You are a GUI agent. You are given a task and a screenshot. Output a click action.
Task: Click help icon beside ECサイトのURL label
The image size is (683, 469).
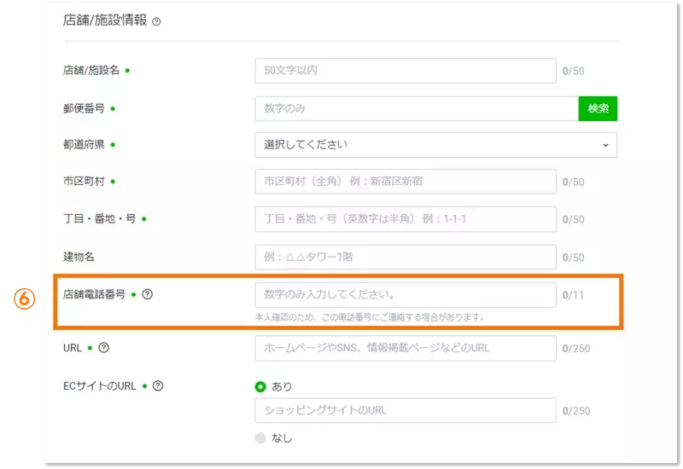(158, 385)
